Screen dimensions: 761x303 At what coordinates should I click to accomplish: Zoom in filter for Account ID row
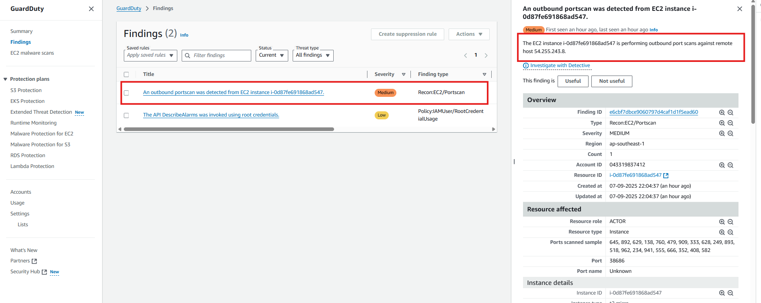tap(722, 165)
